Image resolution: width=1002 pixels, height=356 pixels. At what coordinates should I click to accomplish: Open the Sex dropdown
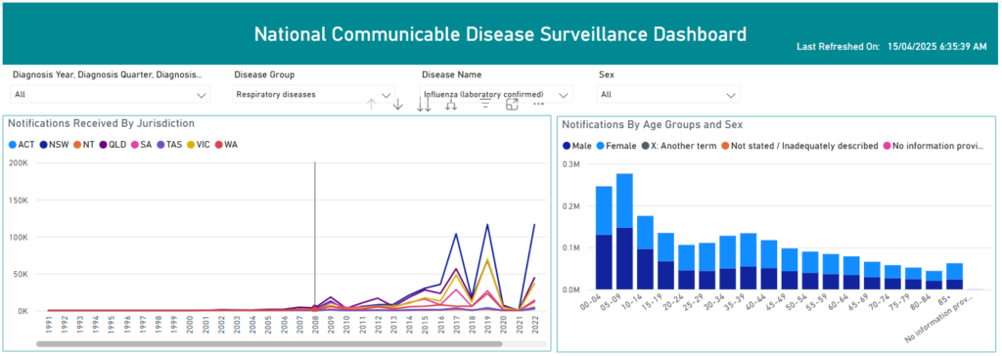(x=668, y=95)
